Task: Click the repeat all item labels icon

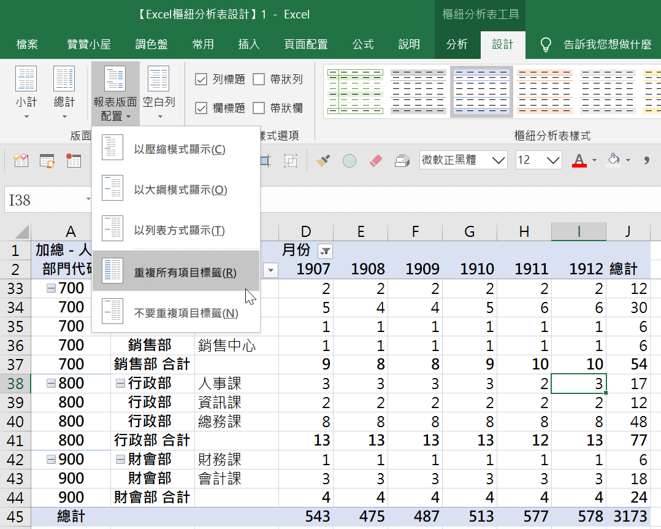Action: 112,271
